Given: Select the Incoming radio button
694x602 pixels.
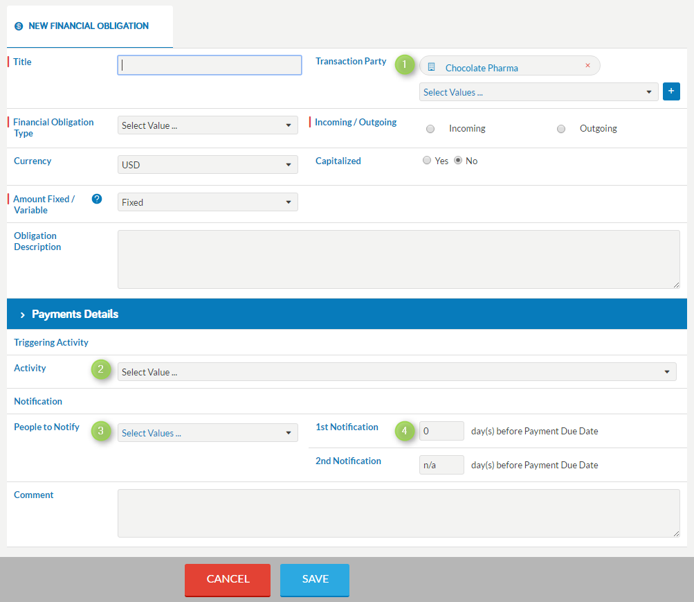Looking at the screenshot, I should pyautogui.click(x=430, y=129).
